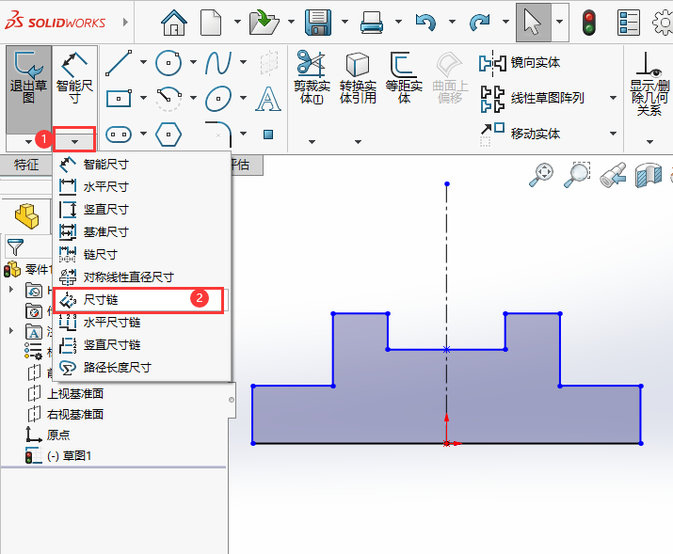Open the Exit Sketch dropdown arrow
Viewport: 673px width, 554px height.
click(x=28, y=141)
